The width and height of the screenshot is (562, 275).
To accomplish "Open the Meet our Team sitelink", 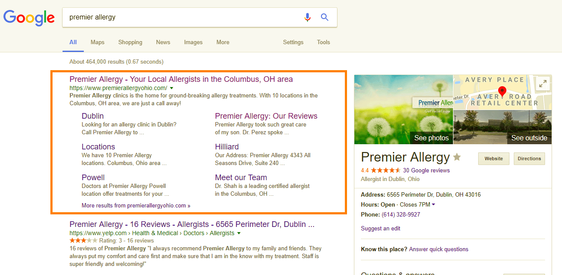I will pos(241,178).
